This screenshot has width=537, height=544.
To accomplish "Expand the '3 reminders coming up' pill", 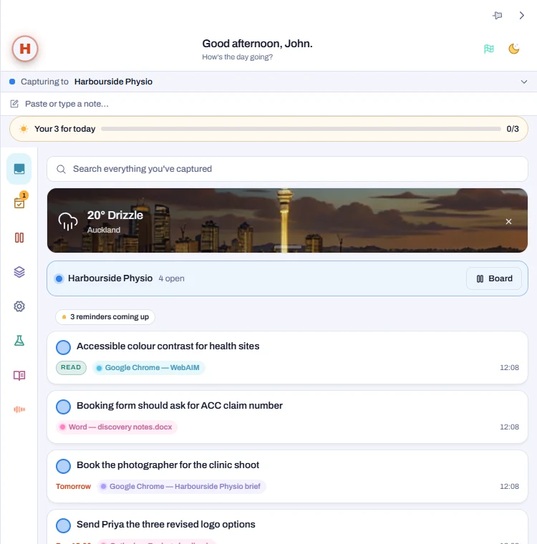I will (105, 317).
